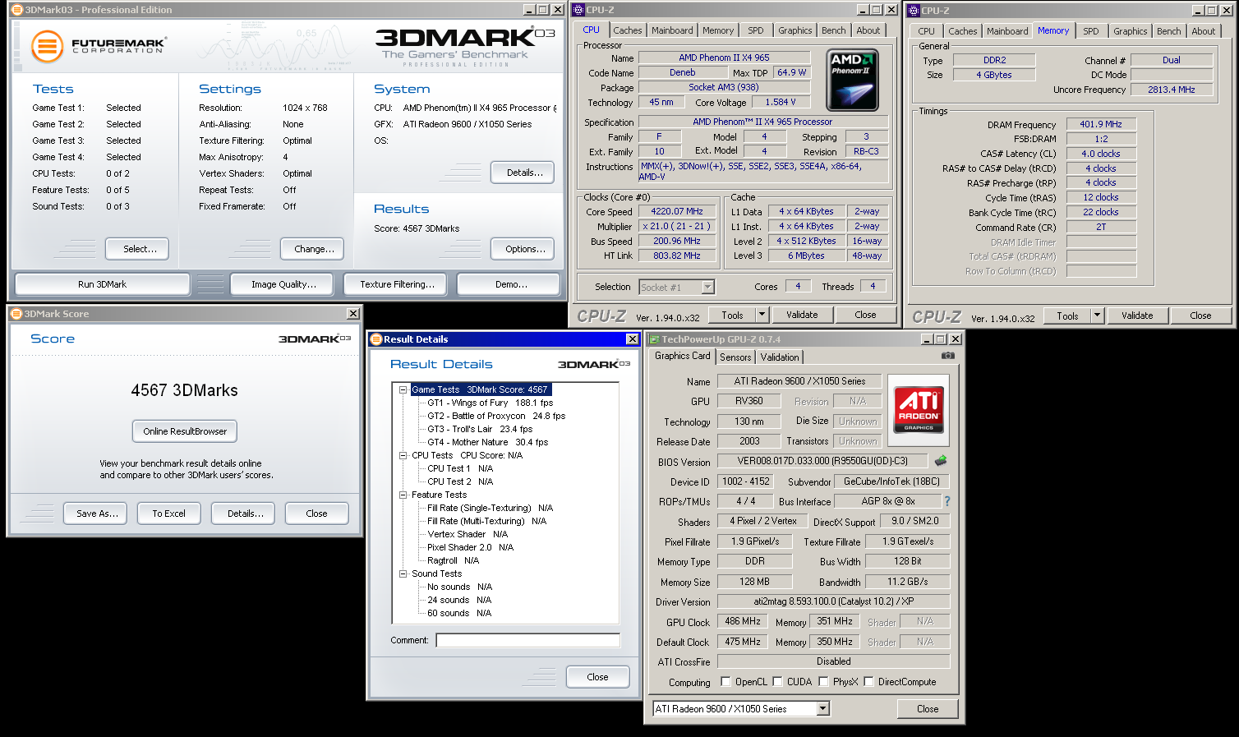This screenshot has width=1239, height=737.
Task: Click the 3DMark Score title bar icon
Action: [16, 314]
